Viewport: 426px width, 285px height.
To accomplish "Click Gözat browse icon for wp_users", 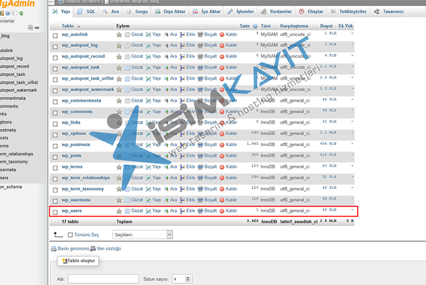I will [127, 211].
